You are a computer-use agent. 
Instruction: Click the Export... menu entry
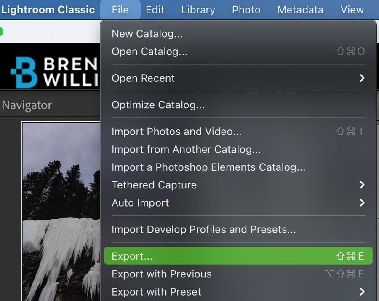click(x=238, y=256)
